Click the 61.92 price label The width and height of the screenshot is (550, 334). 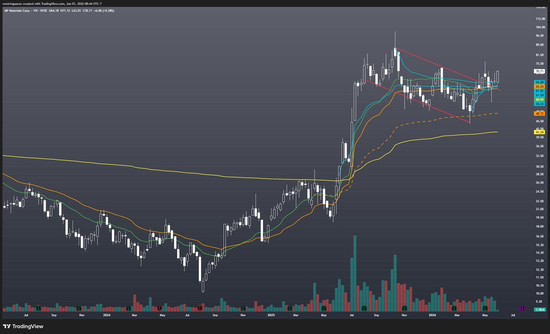point(539,91)
